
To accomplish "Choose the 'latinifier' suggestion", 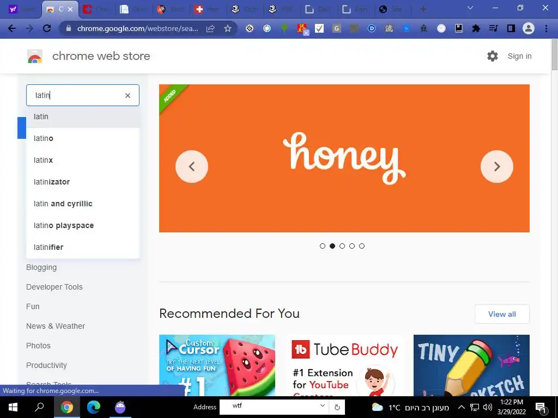I will click(x=83, y=247).
